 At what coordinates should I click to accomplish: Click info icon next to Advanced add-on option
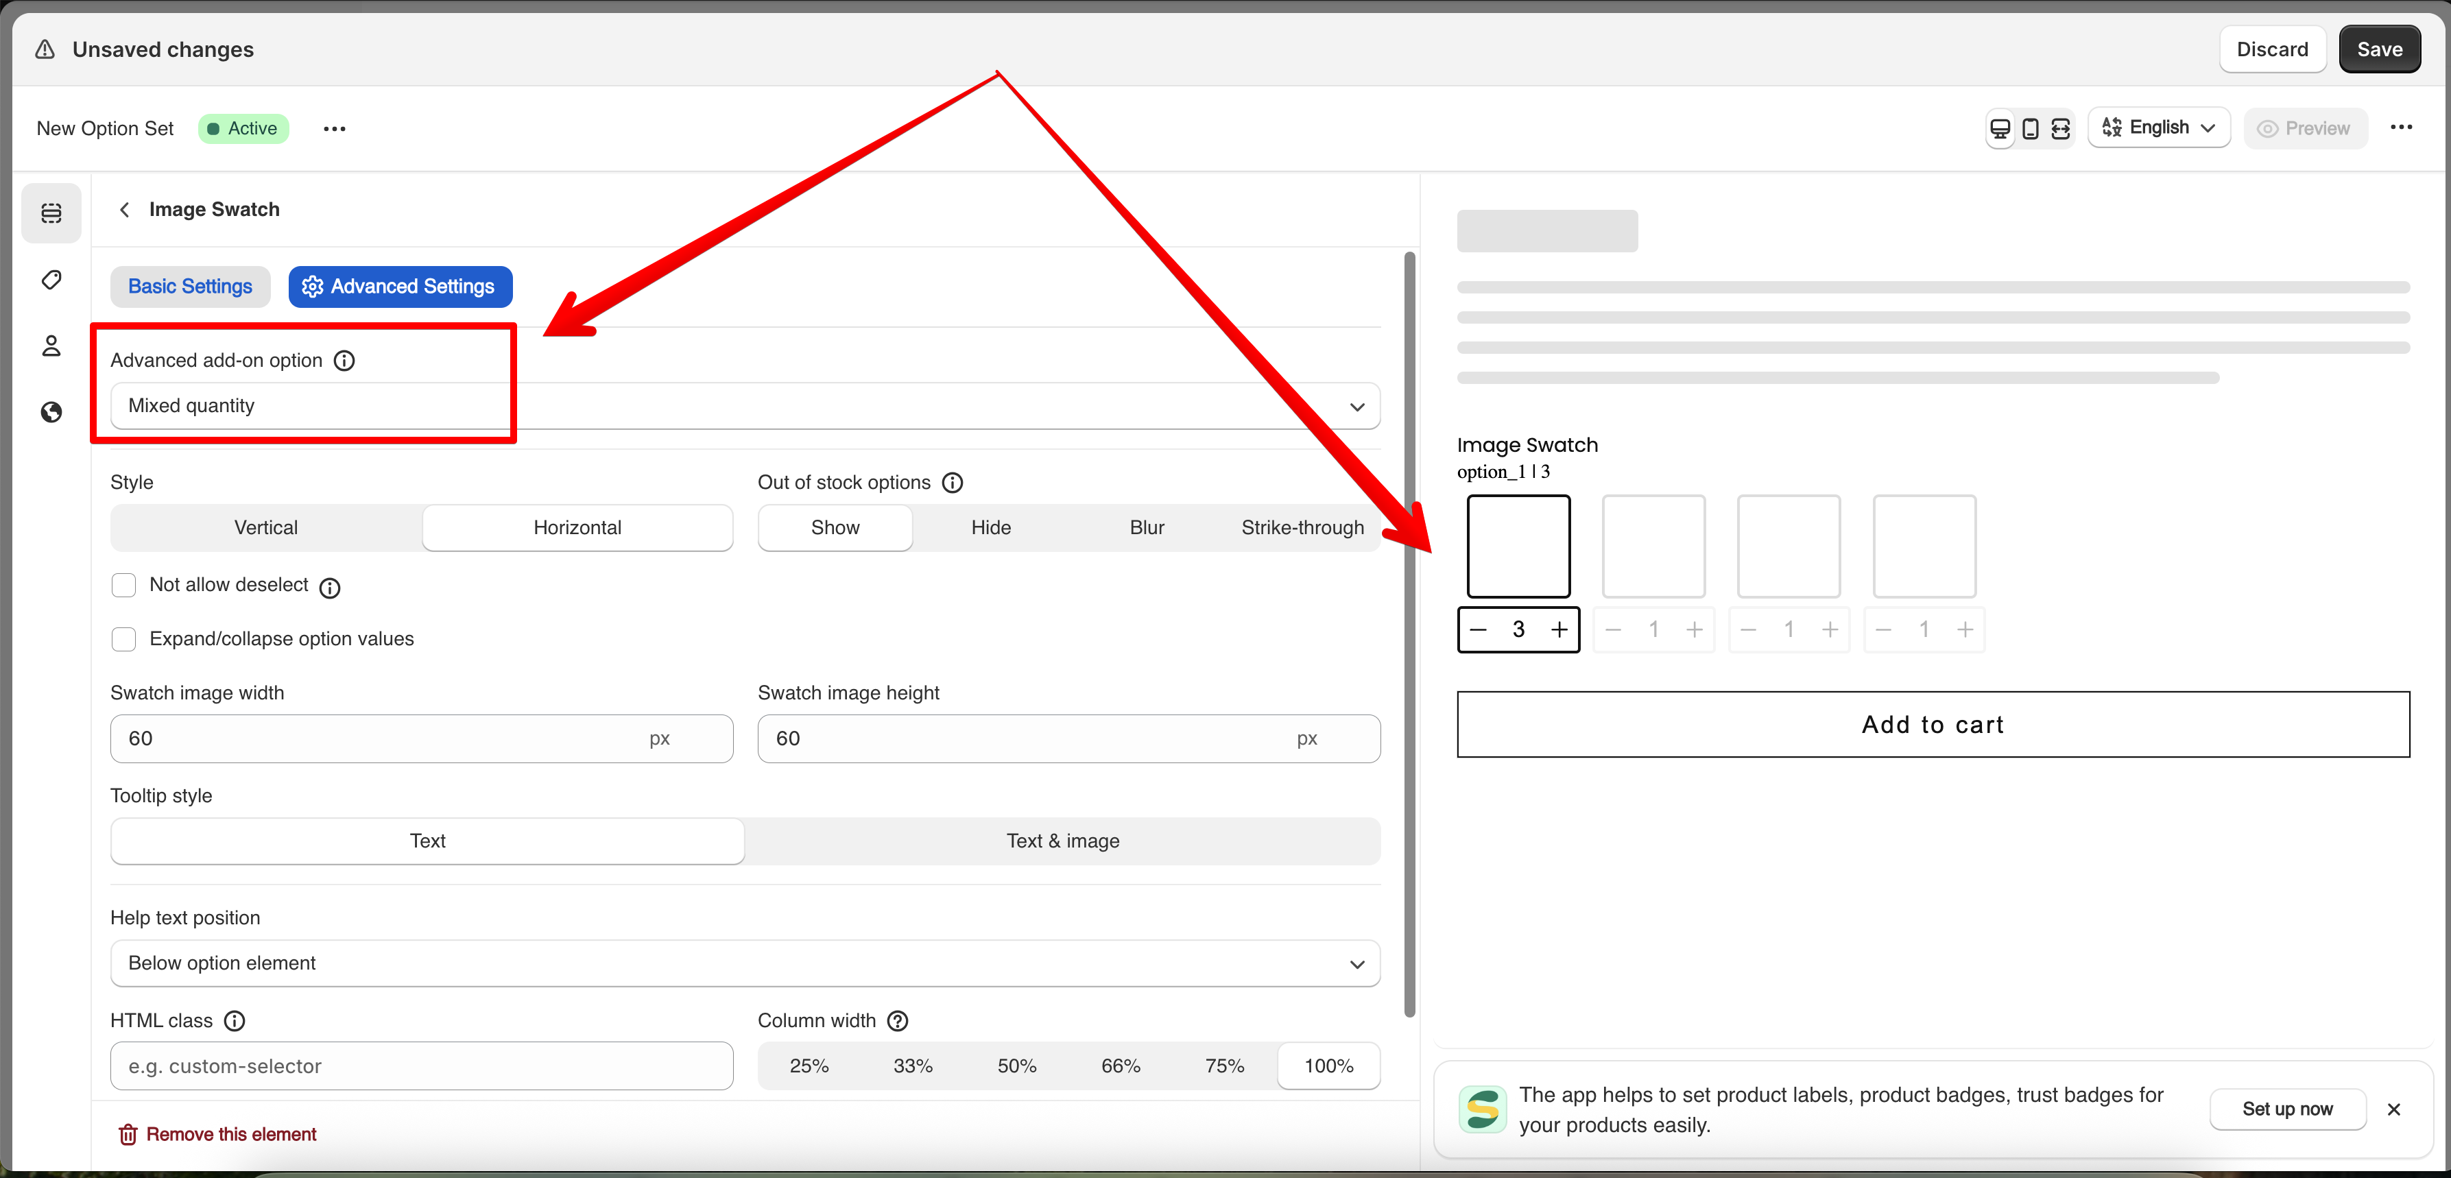[344, 361]
